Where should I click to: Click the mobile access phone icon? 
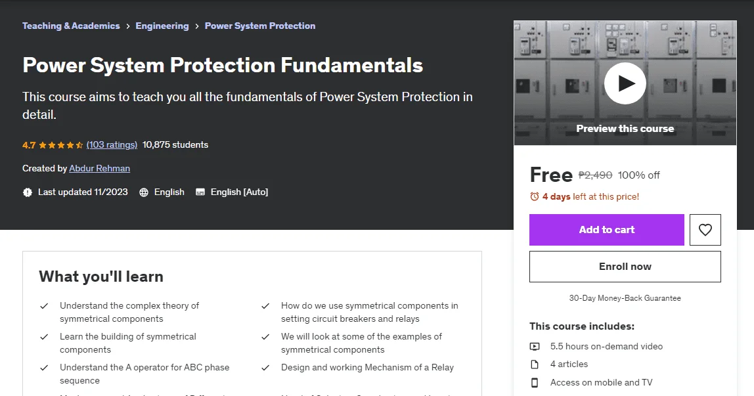tap(535, 383)
